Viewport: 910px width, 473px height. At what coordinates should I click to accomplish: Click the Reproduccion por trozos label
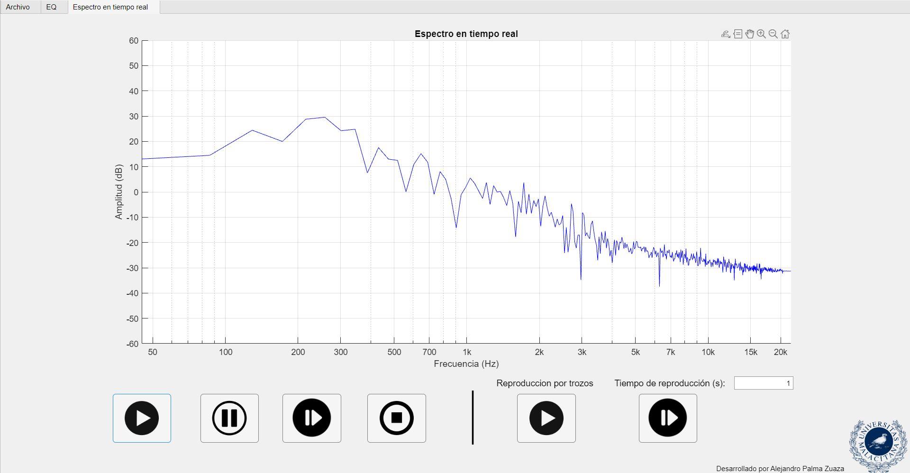click(x=545, y=383)
